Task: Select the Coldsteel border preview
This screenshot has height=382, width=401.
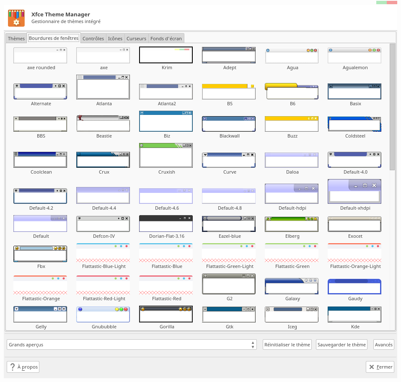Action: 354,124
